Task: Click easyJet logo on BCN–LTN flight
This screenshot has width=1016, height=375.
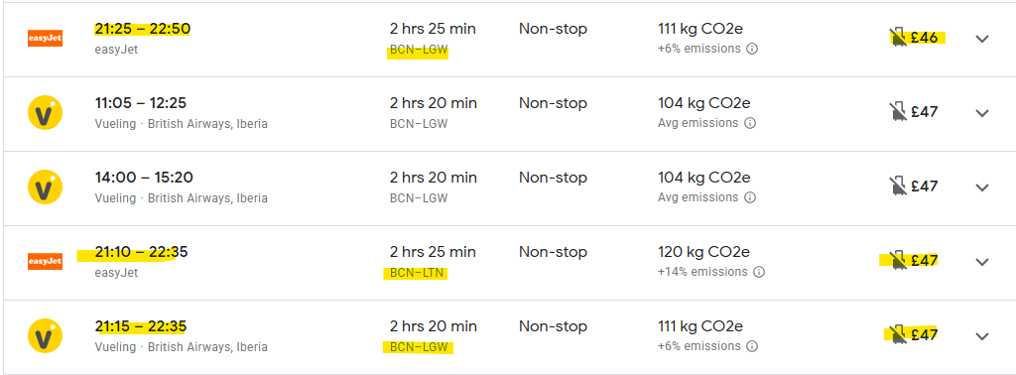Action: [x=45, y=261]
